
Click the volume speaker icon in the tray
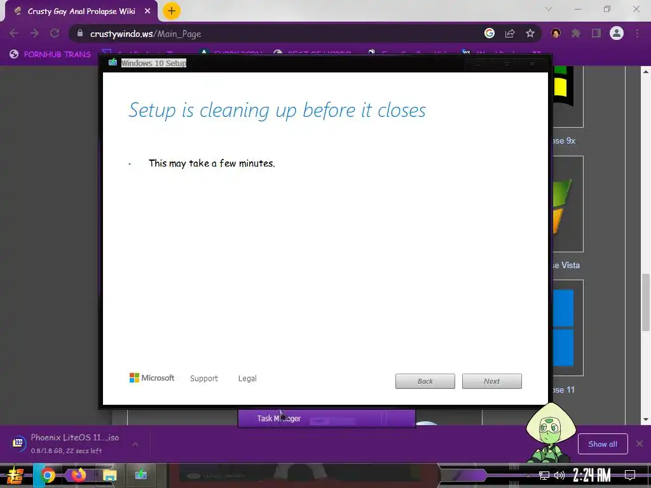(559, 475)
